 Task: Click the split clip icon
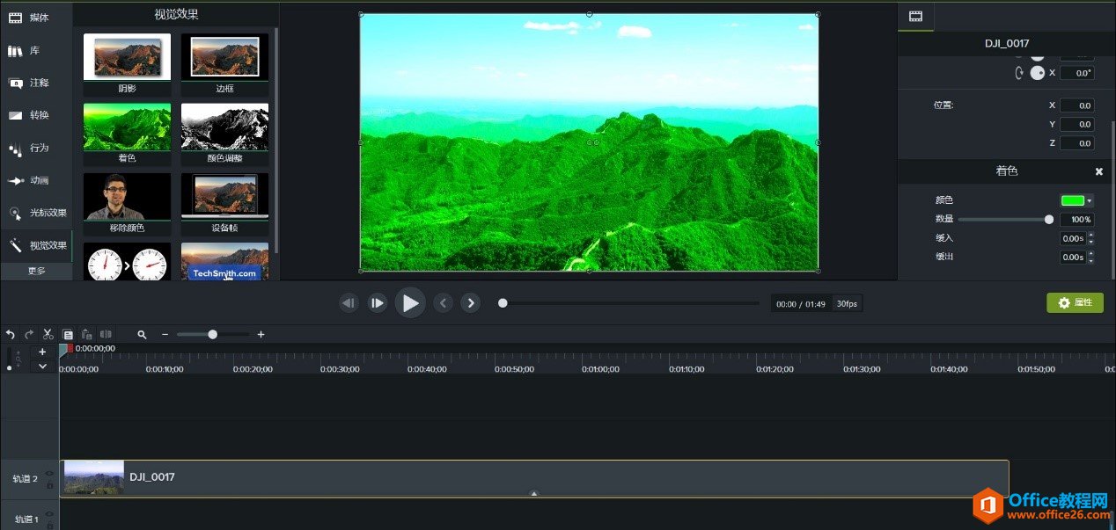click(x=106, y=334)
